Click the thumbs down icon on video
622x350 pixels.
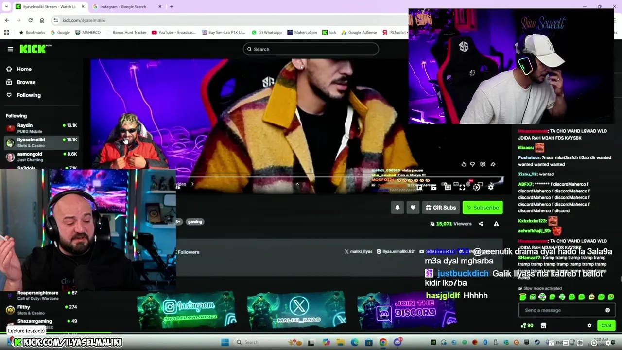click(472, 164)
